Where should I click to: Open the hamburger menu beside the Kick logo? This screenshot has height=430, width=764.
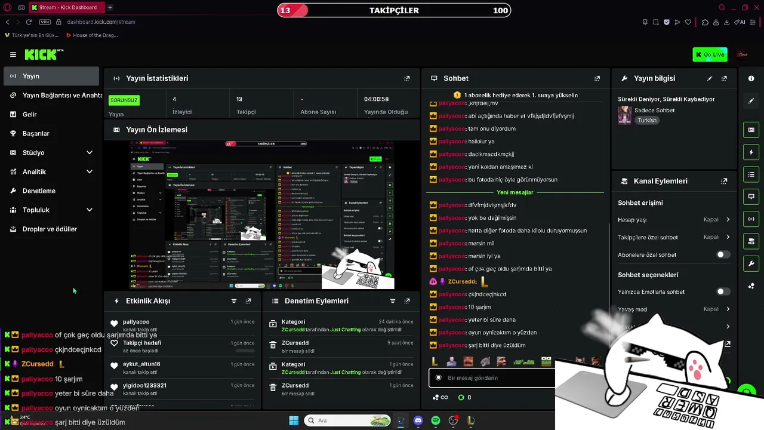(13, 54)
